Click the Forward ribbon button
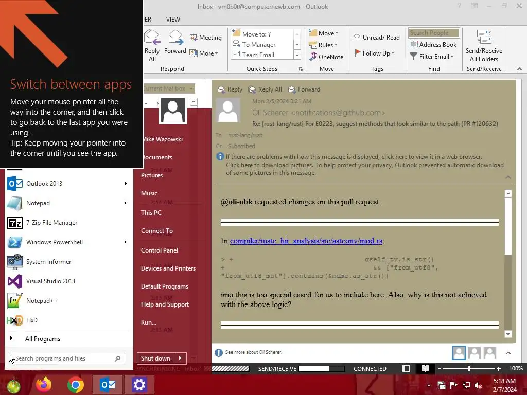Viewport: 527px width, 395px height. pyautogui.click(x=175, y=42)
